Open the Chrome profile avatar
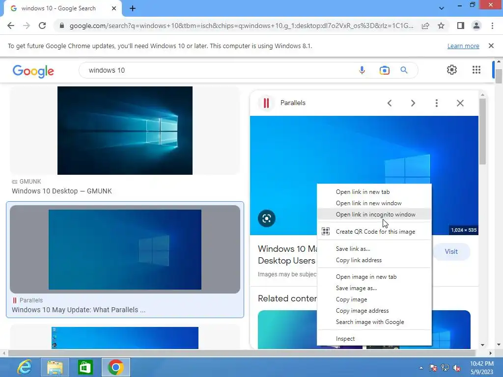This screenshot has height=377, width=503. pos(476,26)
